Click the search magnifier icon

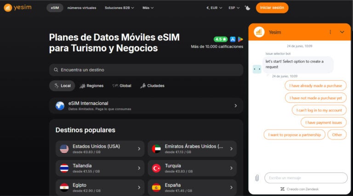pos(56,70)
